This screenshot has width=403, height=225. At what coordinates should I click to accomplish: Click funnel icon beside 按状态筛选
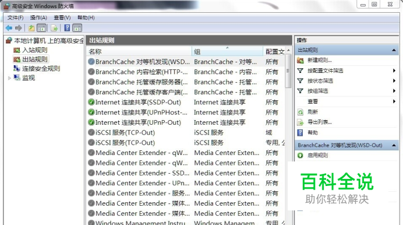pos(300,81)
